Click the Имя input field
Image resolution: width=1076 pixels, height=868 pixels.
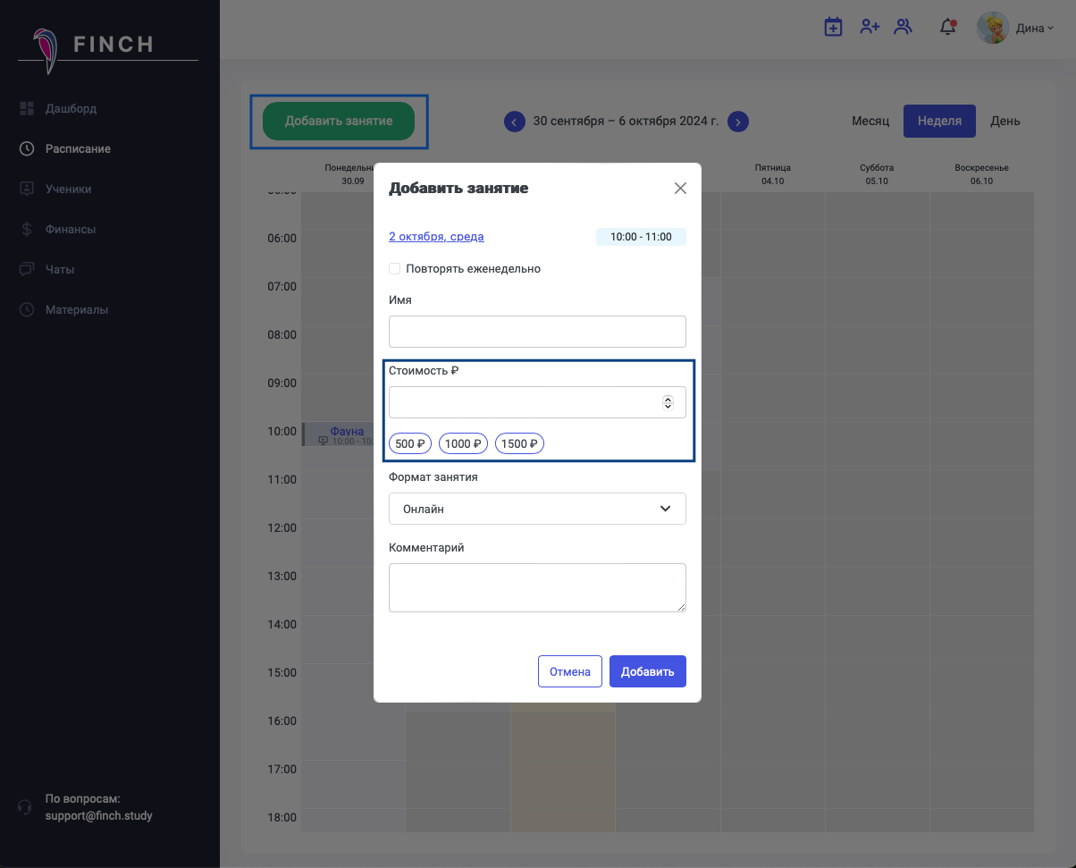[x=537, y=332]
